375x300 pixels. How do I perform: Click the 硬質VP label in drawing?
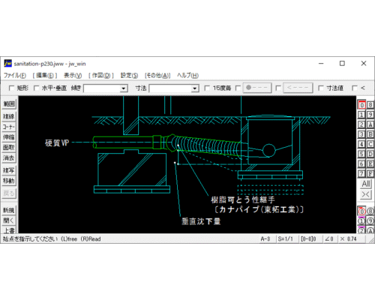pos(57,142)
